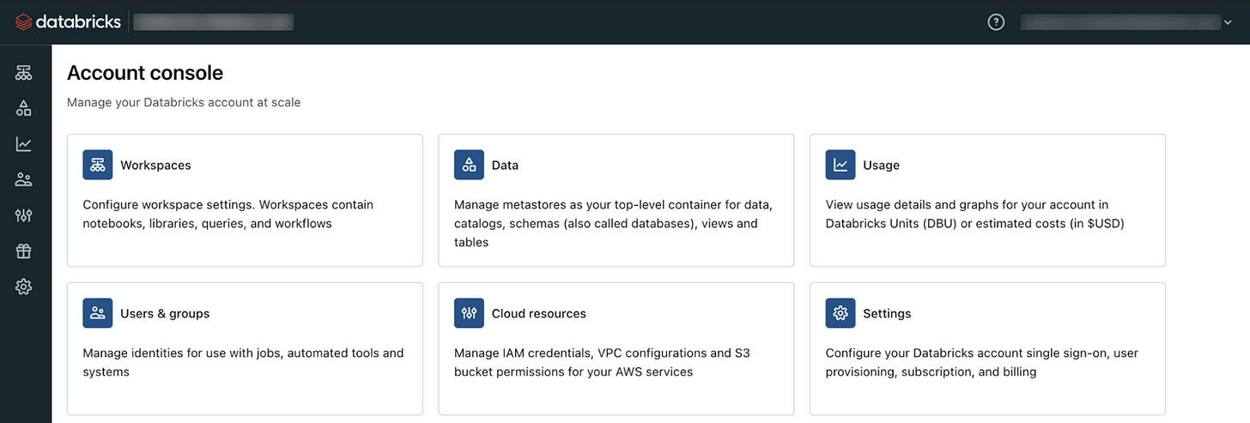Open Usage chart icon in sidebar
This screenshot has height=423, width=1250.
(24, 144)
